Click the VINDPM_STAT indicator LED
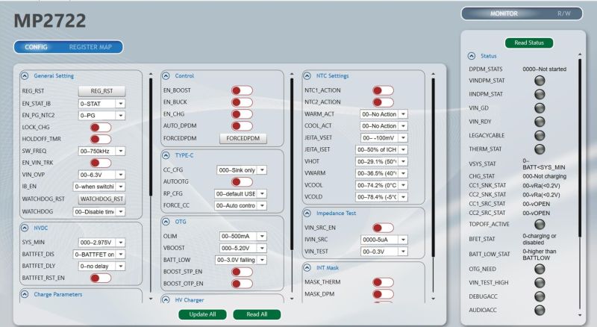597x327 pixels. tap(540, 81)
